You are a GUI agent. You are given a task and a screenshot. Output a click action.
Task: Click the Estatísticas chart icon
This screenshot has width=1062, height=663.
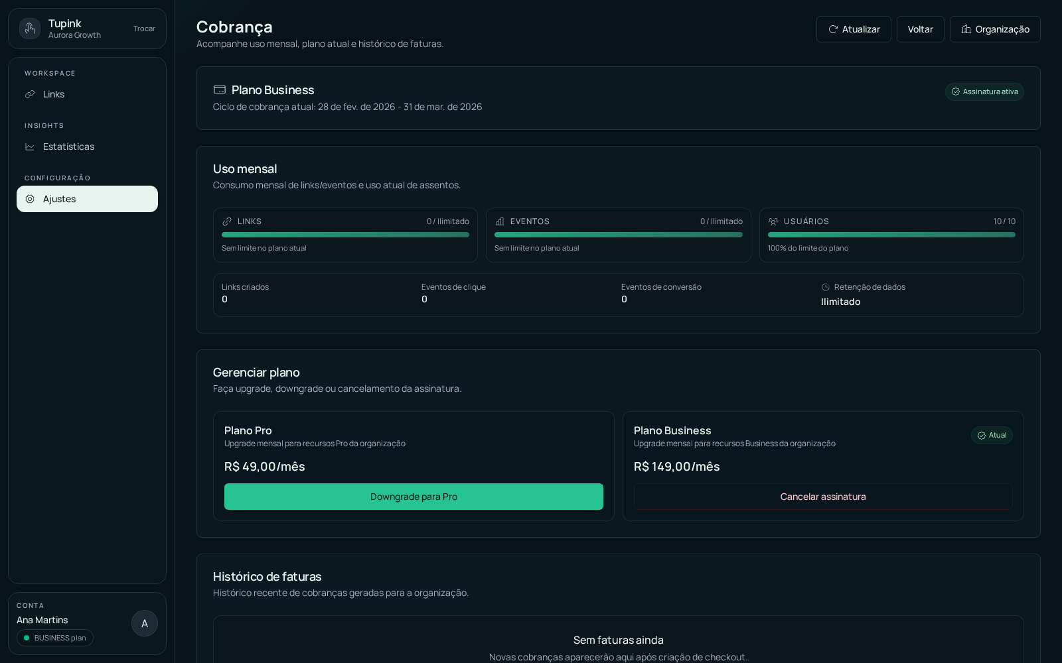click(30, 147)
